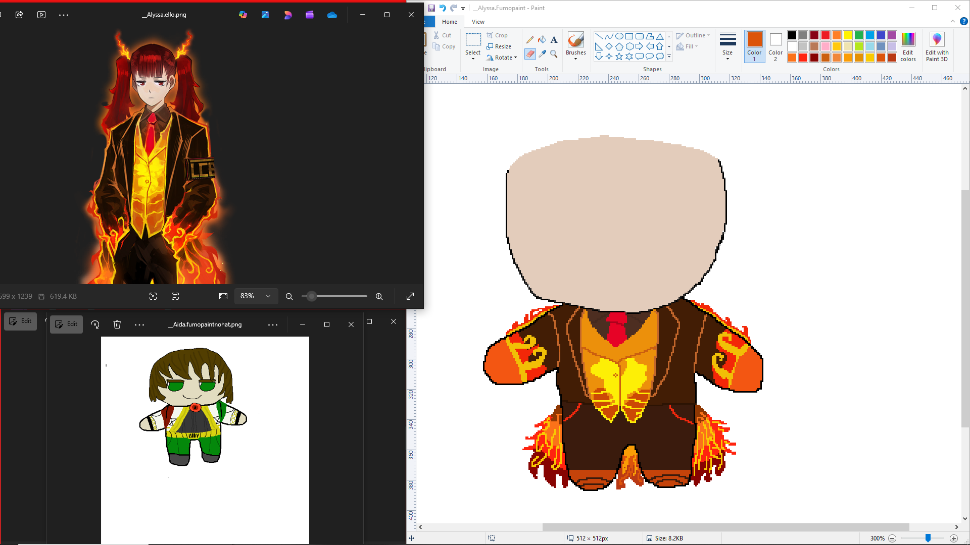Select the Pencil tool in Paint
This screenshot has height=545, width=970.
coord(529,39)
